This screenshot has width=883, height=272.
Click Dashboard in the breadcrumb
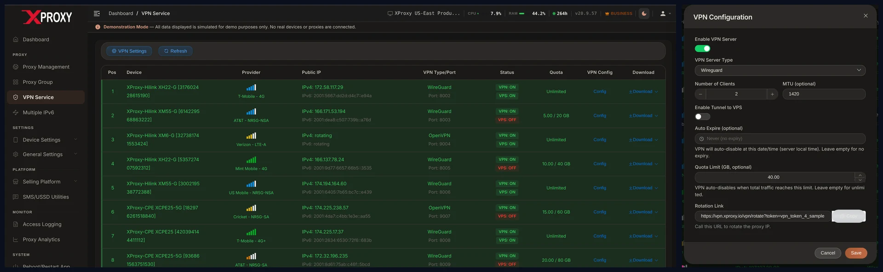121,13
